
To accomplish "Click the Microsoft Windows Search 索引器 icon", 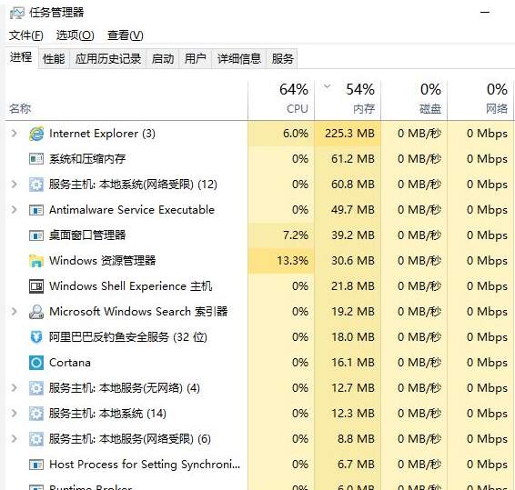I will (x=36, y=312).
